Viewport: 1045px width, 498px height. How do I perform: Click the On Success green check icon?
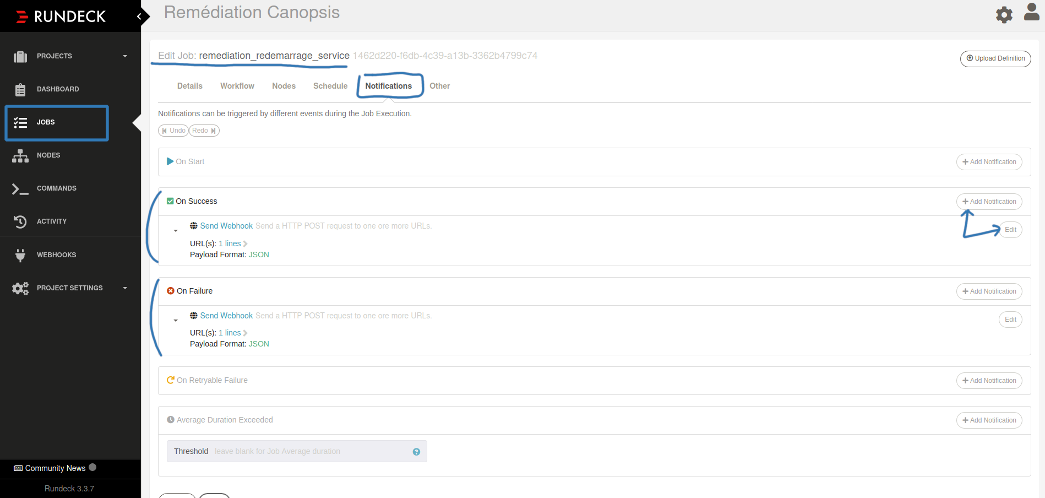point(170,201)
